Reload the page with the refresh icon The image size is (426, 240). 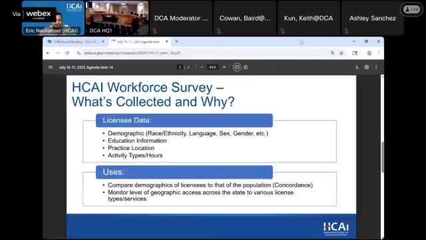[67, 53]
